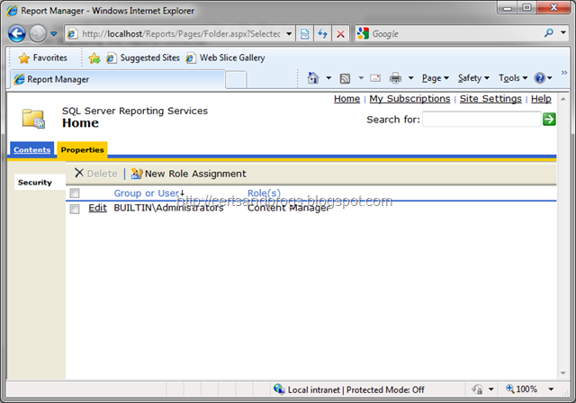Click the green search go arrow
Screen dimensions: 576x403
(549, 120)
